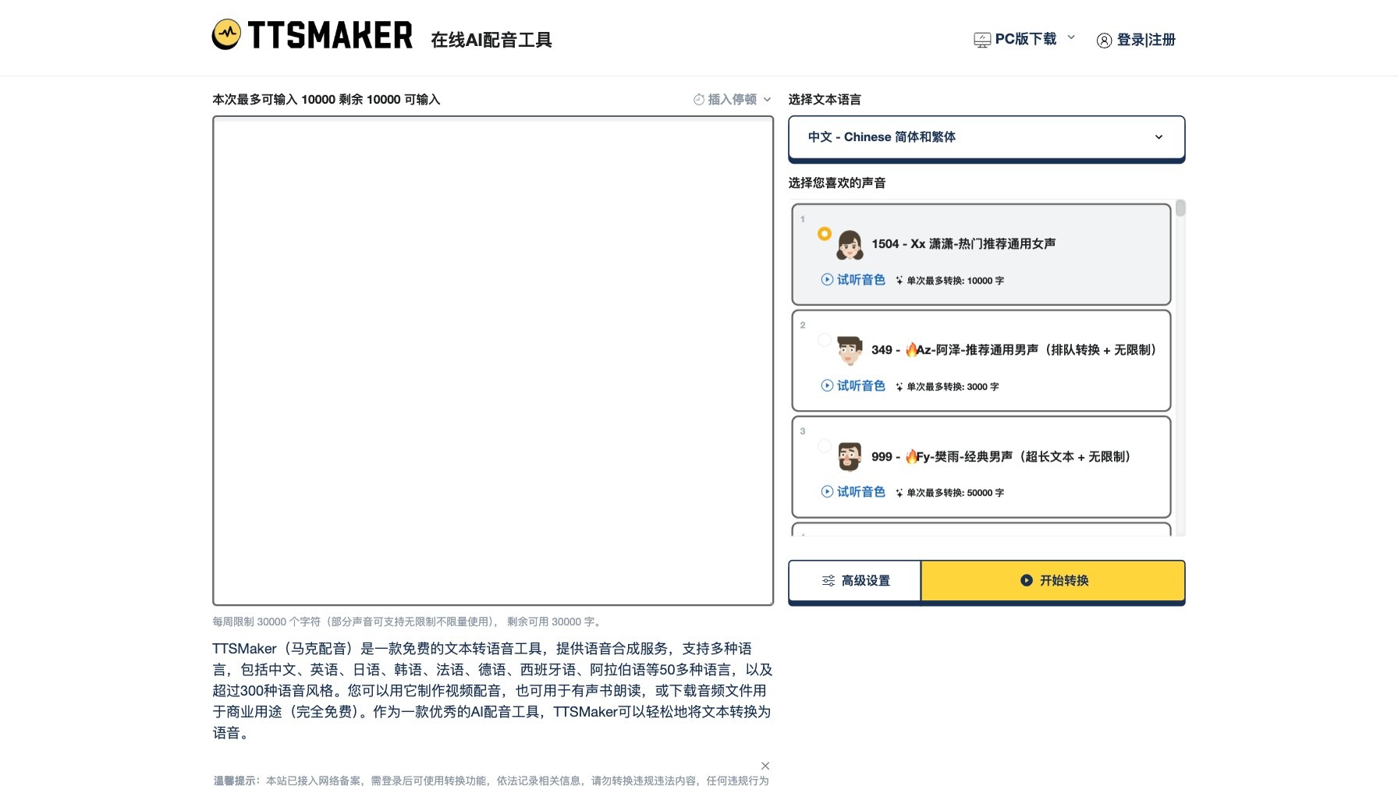Click the sliders icon on 高级设置 button

(x=829, y=580)
